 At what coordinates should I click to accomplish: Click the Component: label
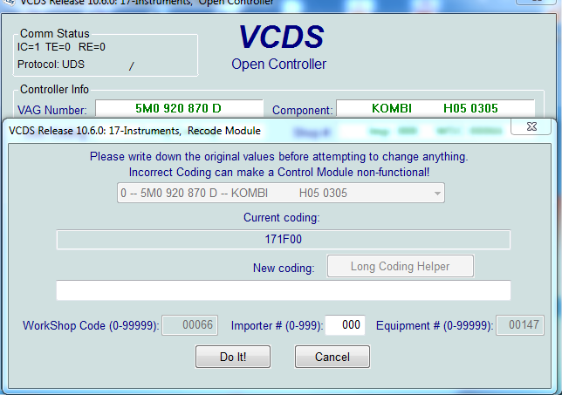pos(302,110)
